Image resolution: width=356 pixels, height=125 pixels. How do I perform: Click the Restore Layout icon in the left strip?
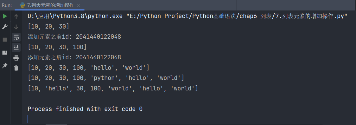click(x=5, y=53)
